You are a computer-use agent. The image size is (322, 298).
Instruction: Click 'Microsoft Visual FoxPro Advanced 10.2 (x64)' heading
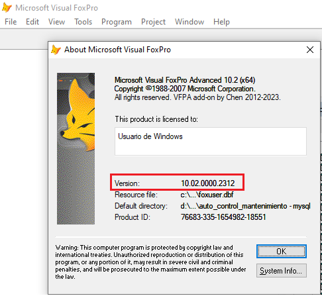click(x=185, y=80)
